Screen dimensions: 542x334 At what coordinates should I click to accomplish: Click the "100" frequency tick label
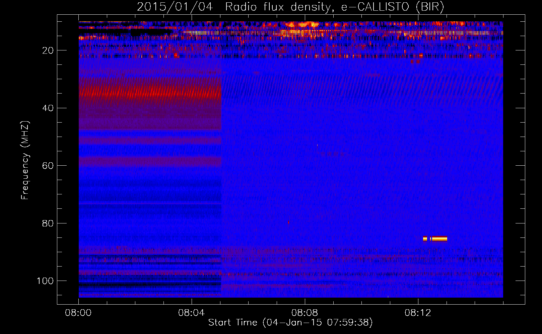(45, 281)
